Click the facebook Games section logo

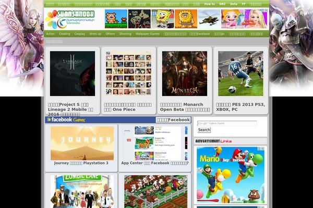click(x=66, y=120)
